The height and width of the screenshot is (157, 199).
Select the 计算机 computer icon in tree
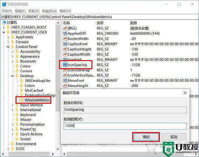click(4, 22)
